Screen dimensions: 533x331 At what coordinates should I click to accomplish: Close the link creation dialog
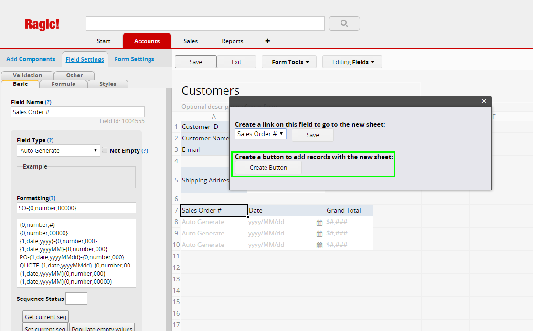(x=484, y=101)
